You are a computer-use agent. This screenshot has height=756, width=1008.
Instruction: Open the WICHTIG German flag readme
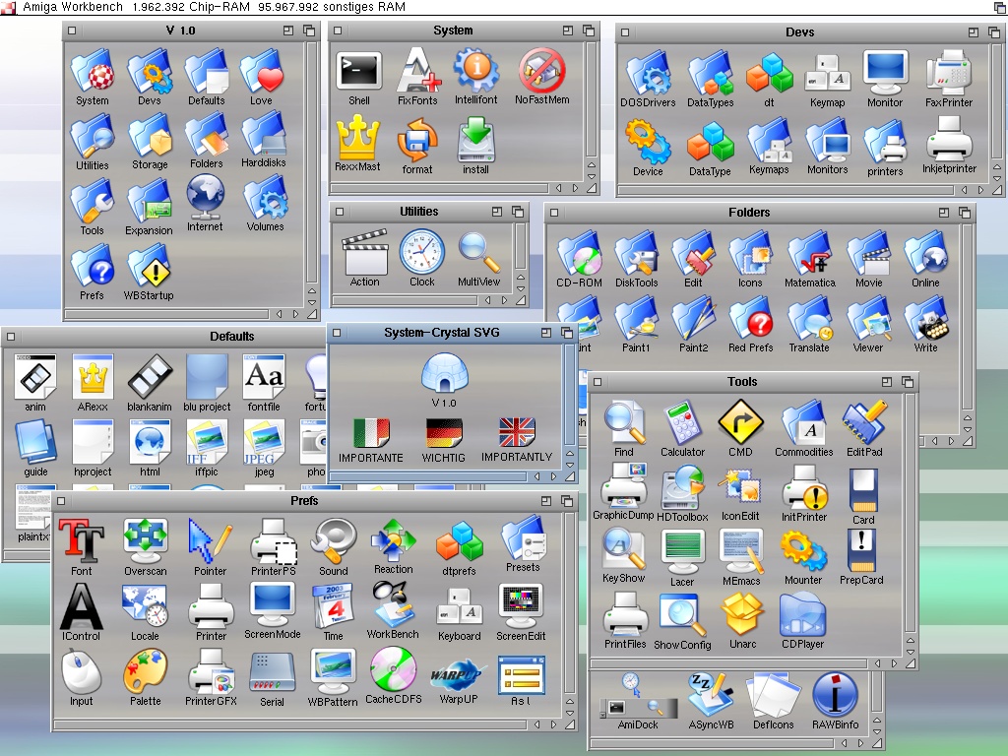point(444,433)
